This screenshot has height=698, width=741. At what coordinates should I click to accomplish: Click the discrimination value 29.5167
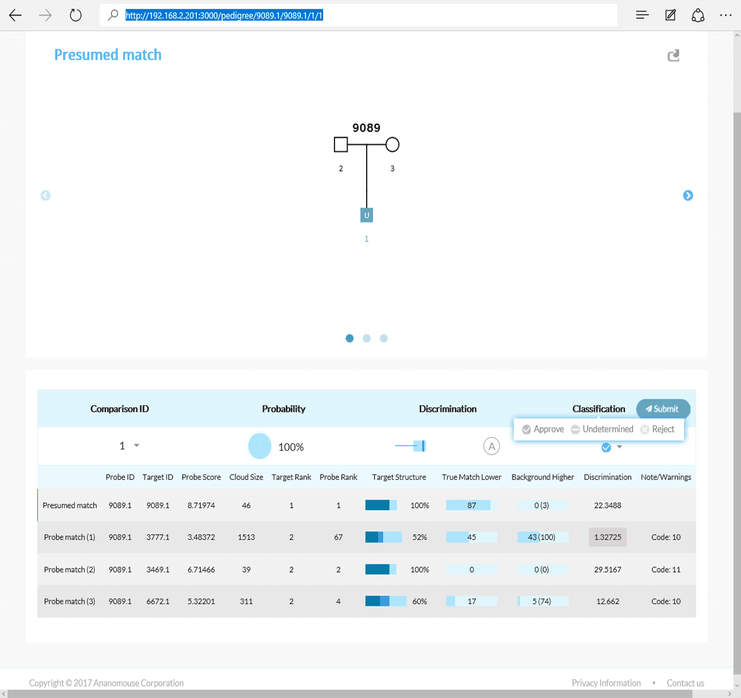[608, 569]
